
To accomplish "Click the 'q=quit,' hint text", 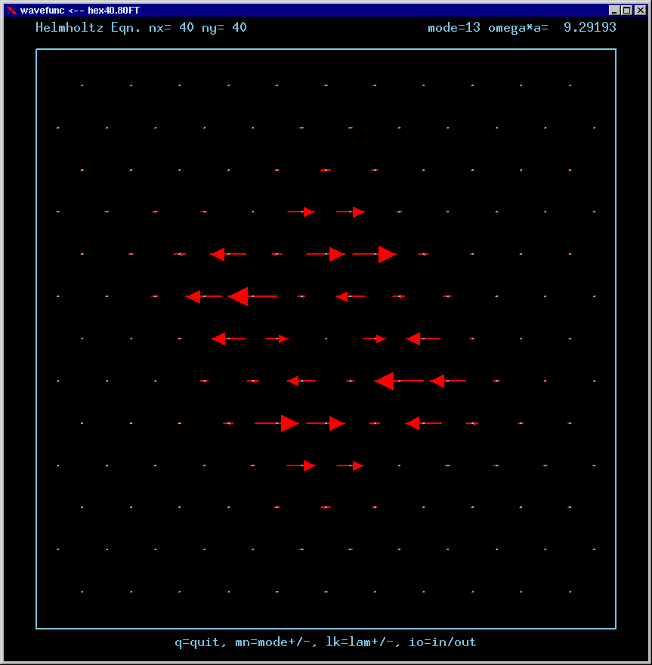I will click(201, 642).
